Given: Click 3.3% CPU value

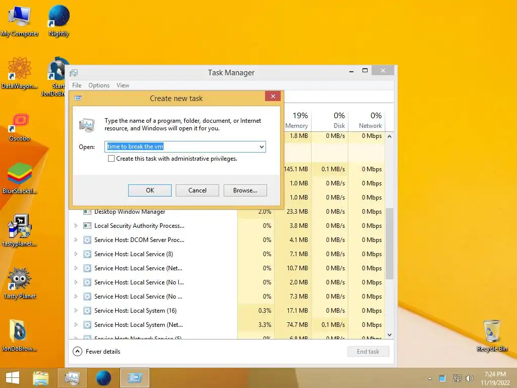Looking at the screenshot, I should coord(265,325).
